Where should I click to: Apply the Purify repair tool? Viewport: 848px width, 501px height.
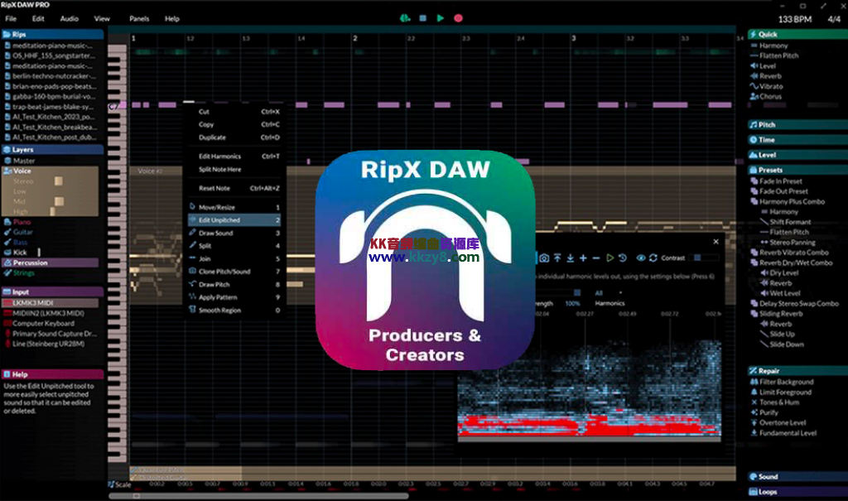pos(768,412)
